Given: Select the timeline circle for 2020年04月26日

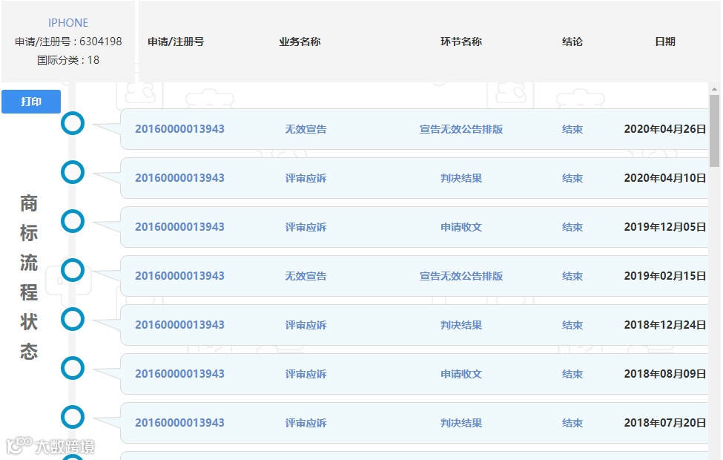Looking at the screenshot, I should [x=73, y=123].
